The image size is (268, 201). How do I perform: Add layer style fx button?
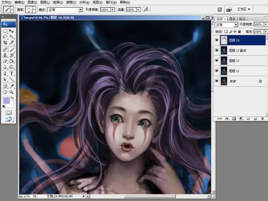227,118
